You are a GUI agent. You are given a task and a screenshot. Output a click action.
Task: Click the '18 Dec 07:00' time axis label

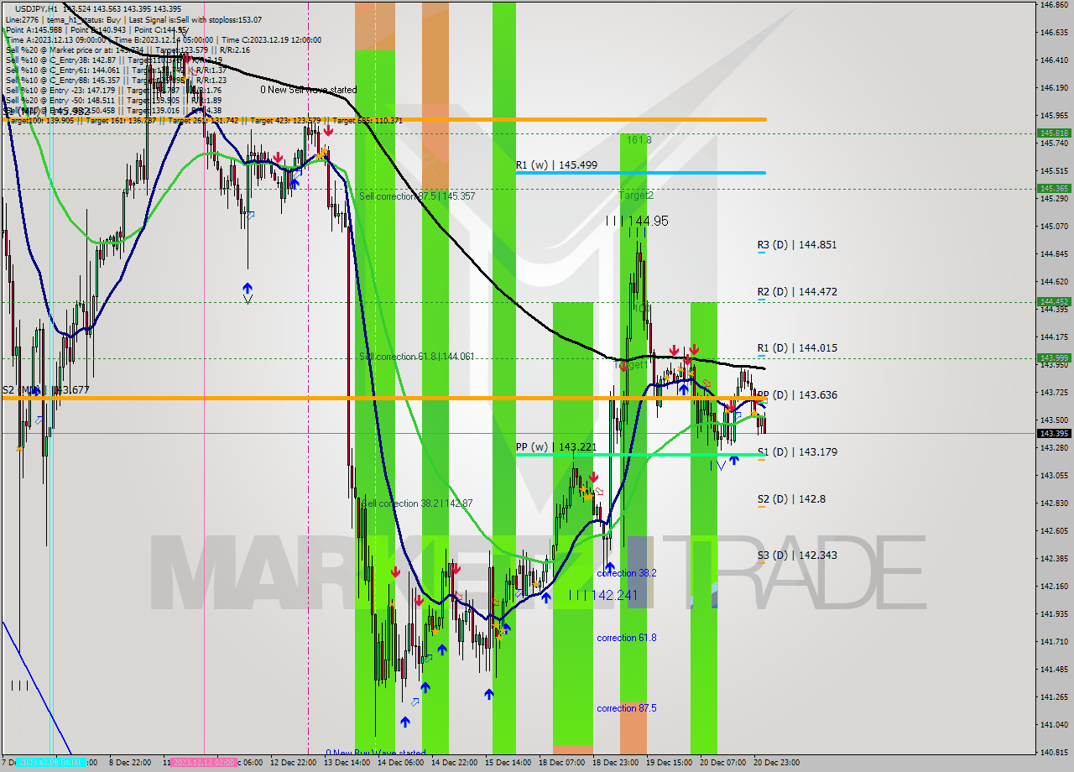(x=561, y=763)
